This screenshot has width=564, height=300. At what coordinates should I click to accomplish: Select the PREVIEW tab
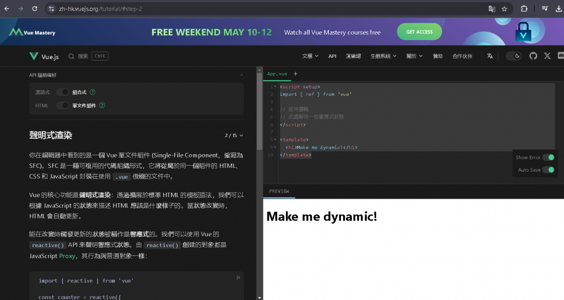[x=279, y=191]
